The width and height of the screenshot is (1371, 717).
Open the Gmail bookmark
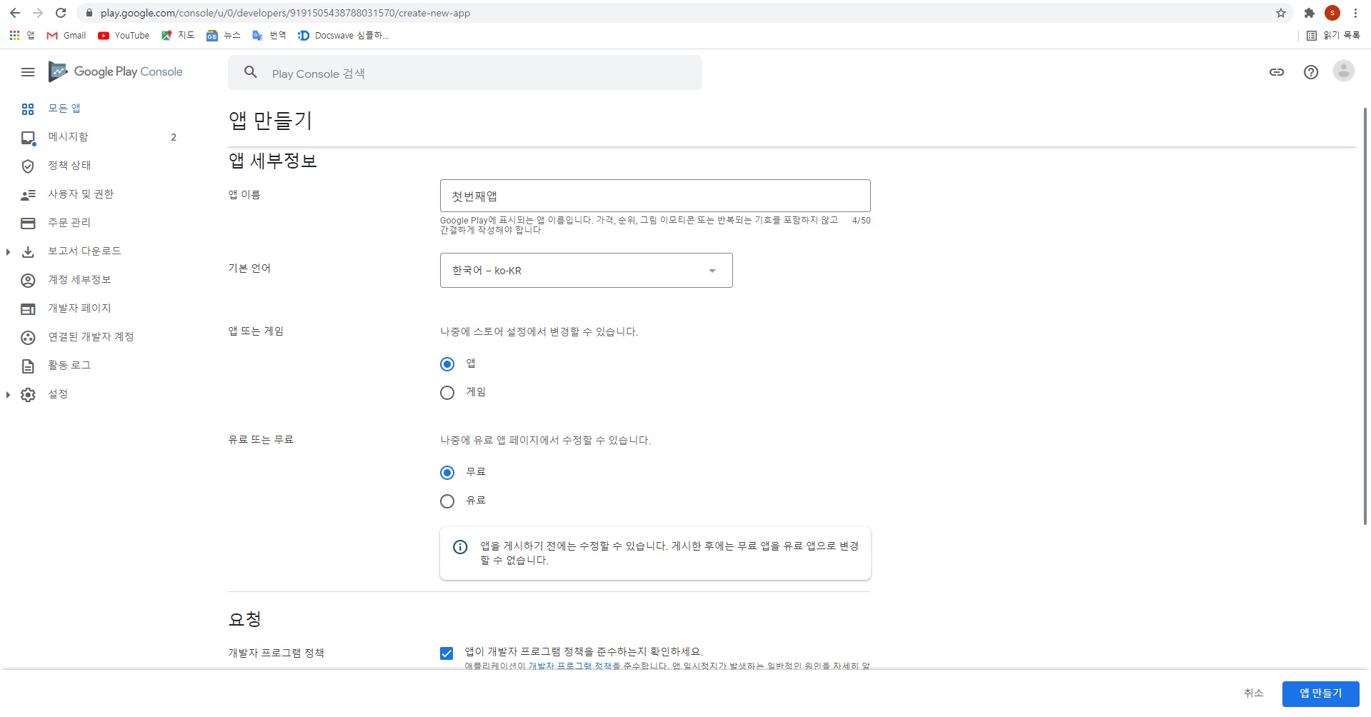pos(66,35)
